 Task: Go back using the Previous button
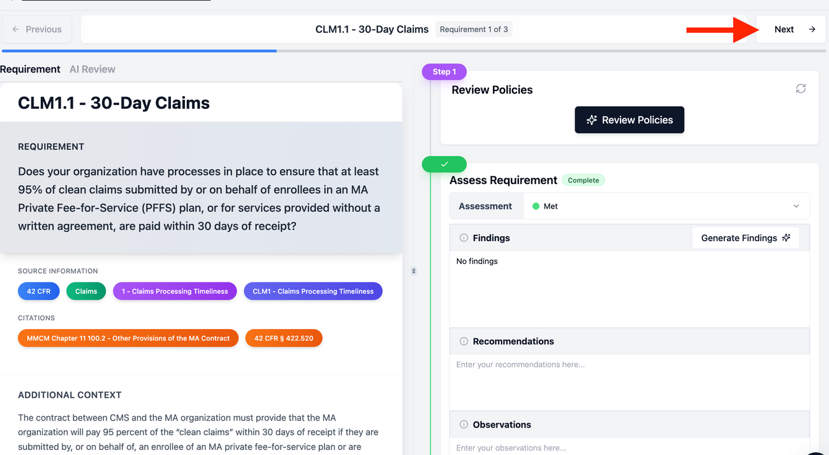coord(36,29)
